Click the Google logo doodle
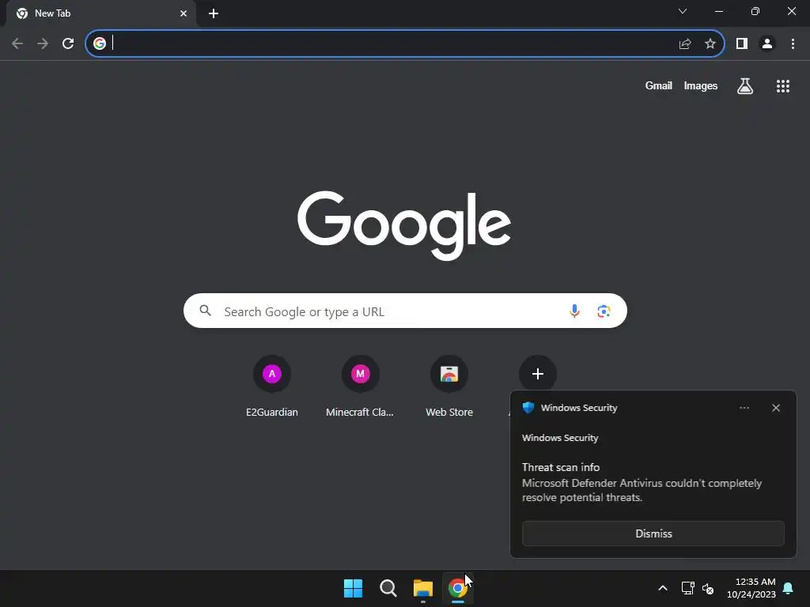The image size is (810, 607). pos(404,225)
